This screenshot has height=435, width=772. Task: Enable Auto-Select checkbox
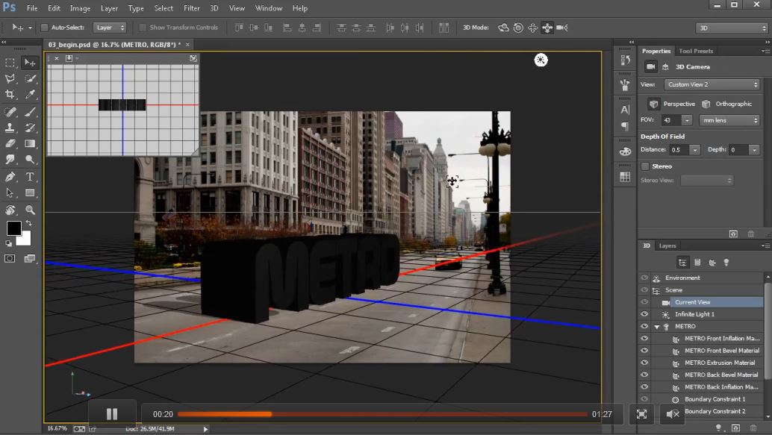[x=44, y=28]
